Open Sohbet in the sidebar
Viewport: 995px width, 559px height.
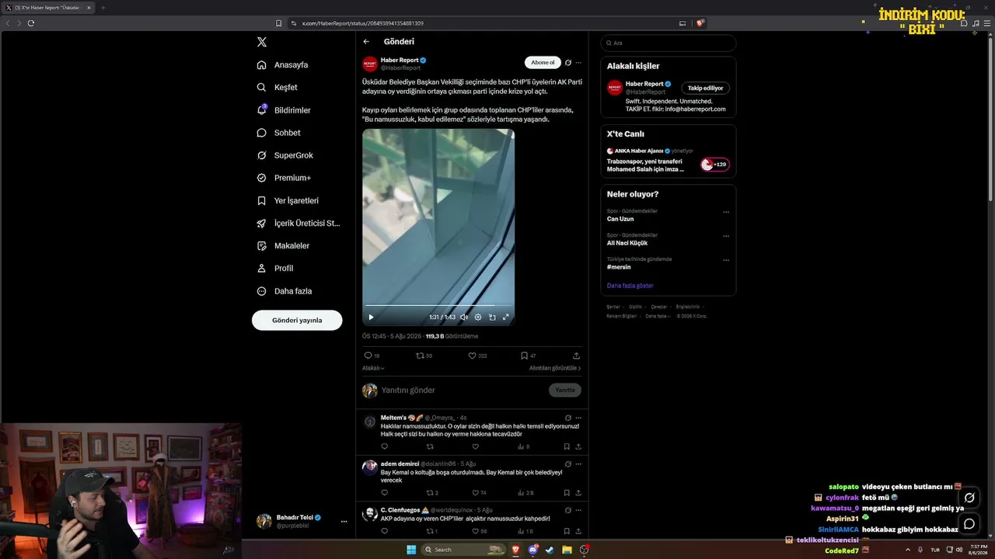tap(279, 133)
